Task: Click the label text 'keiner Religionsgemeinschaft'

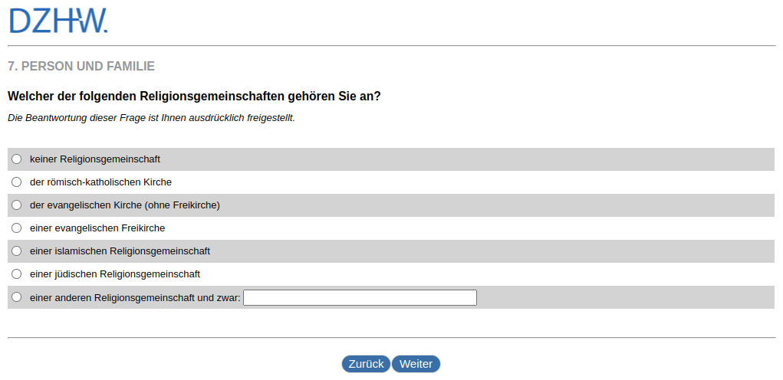Action: tap(95, 159)
